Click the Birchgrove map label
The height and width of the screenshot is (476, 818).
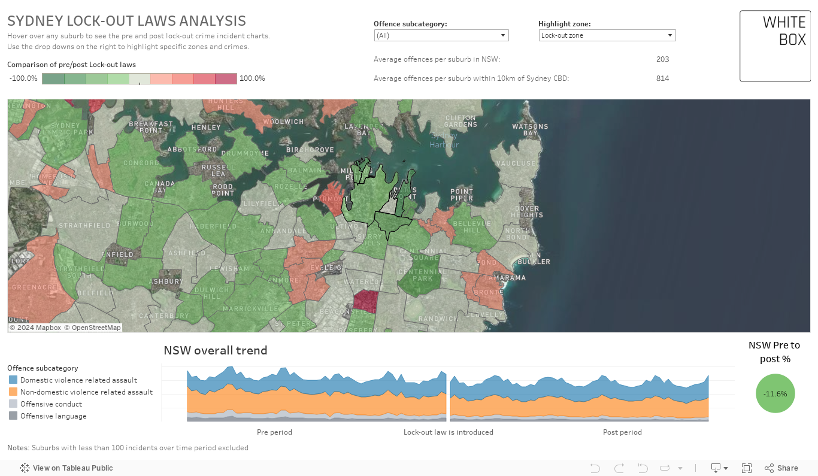pyautogui.click(x=310, y=150)
